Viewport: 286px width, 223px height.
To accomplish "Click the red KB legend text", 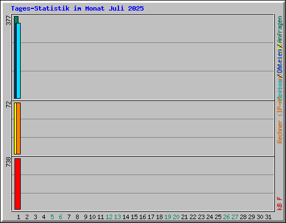I will [x=280, y=206].
